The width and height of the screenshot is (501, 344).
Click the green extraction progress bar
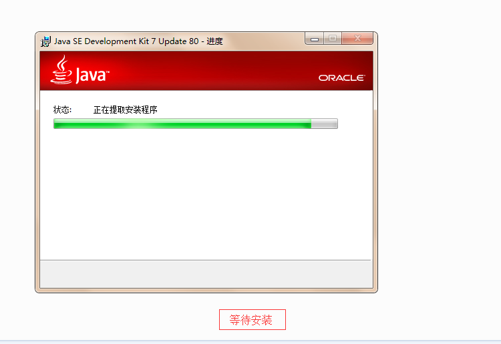click(196, 124)
